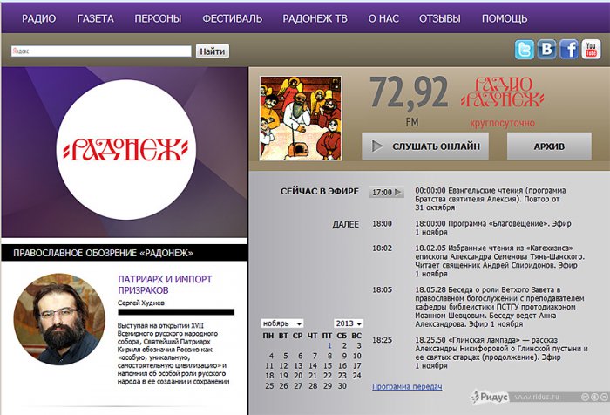The width and height of the screenshot is (610, 415).
Task: Open the VKontakte social icon
Action: pyautogui.click(x=547, y=50)
